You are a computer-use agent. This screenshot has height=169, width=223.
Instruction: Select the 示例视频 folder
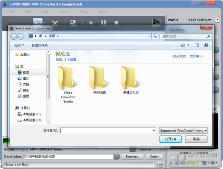coord(100,80)
